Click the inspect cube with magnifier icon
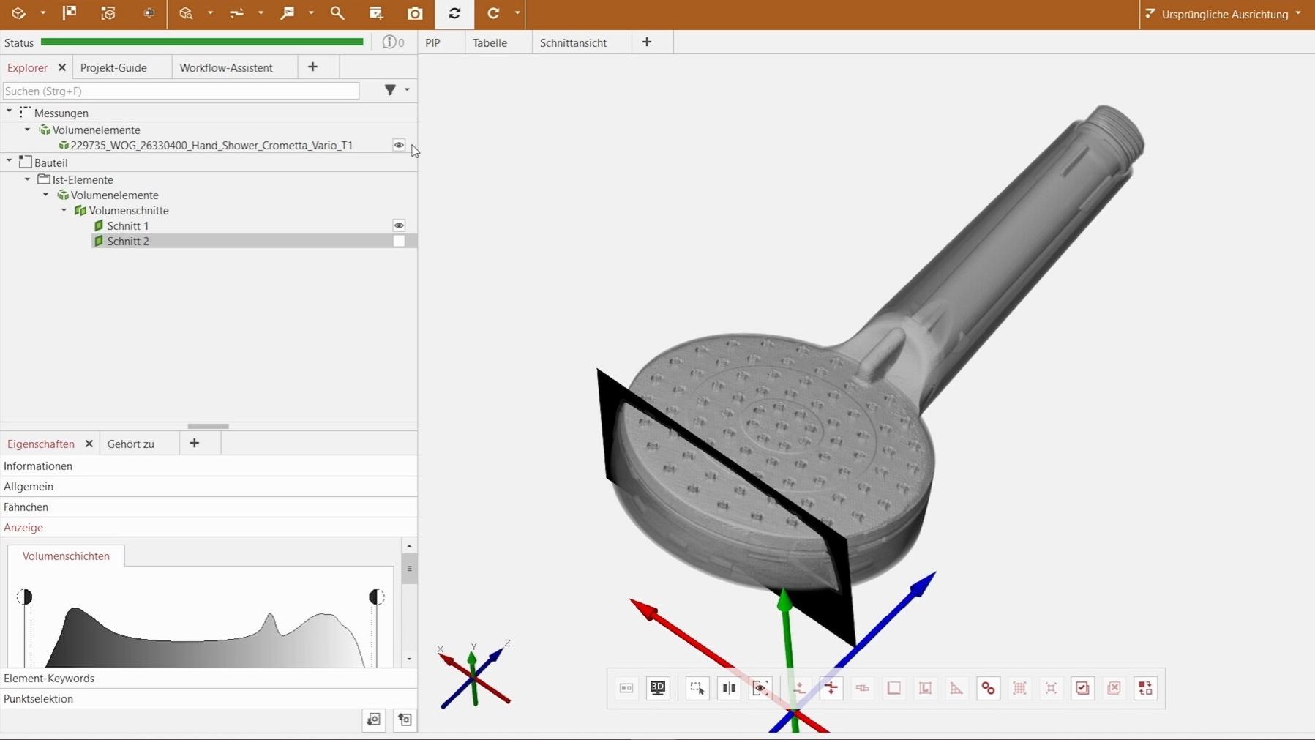Viewport: 1315px width, 740px height. tap(186, 13)
